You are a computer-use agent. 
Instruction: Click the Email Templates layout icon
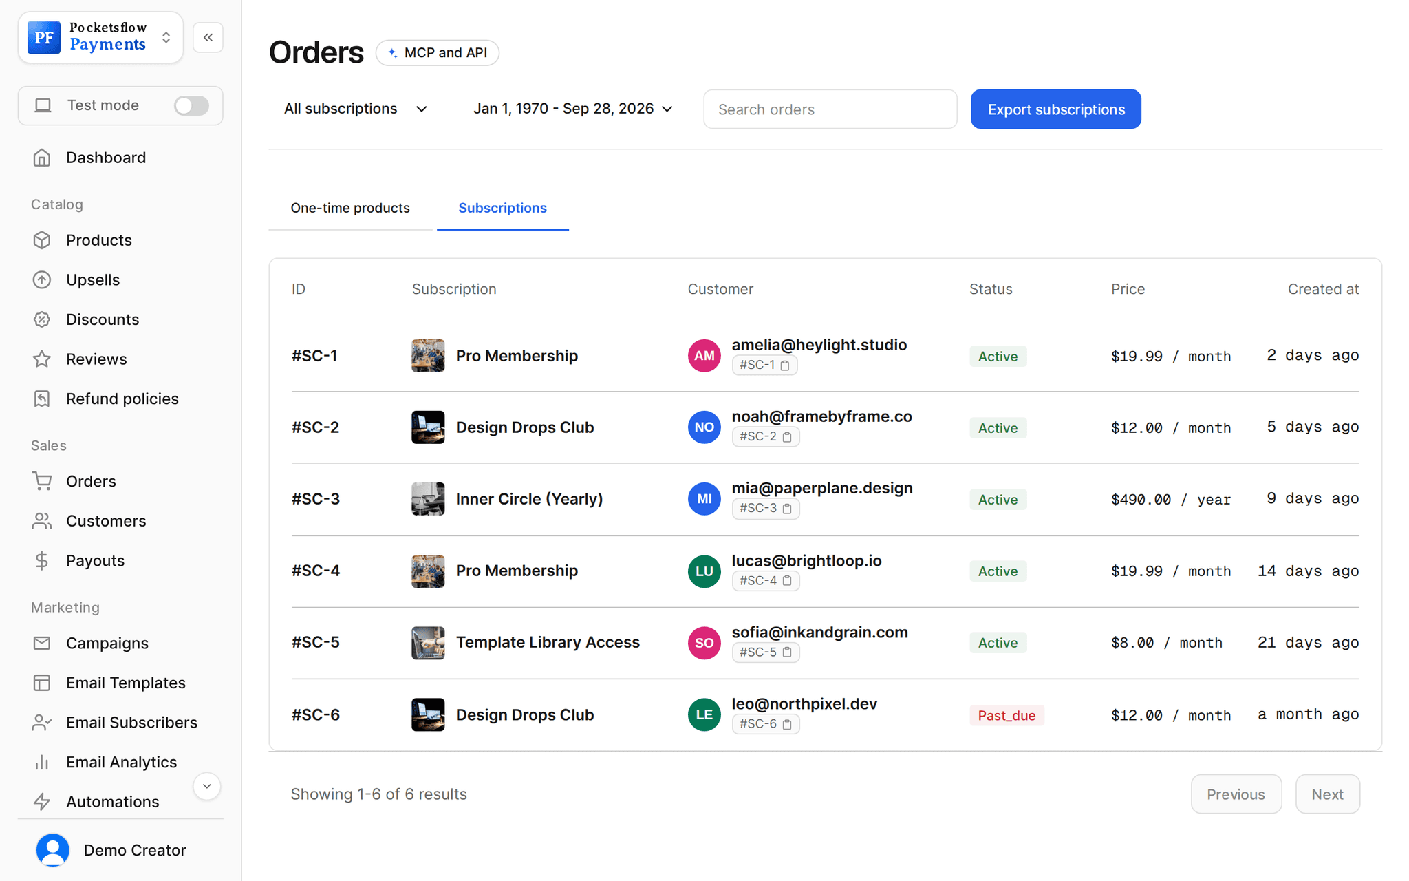[42, 683]
